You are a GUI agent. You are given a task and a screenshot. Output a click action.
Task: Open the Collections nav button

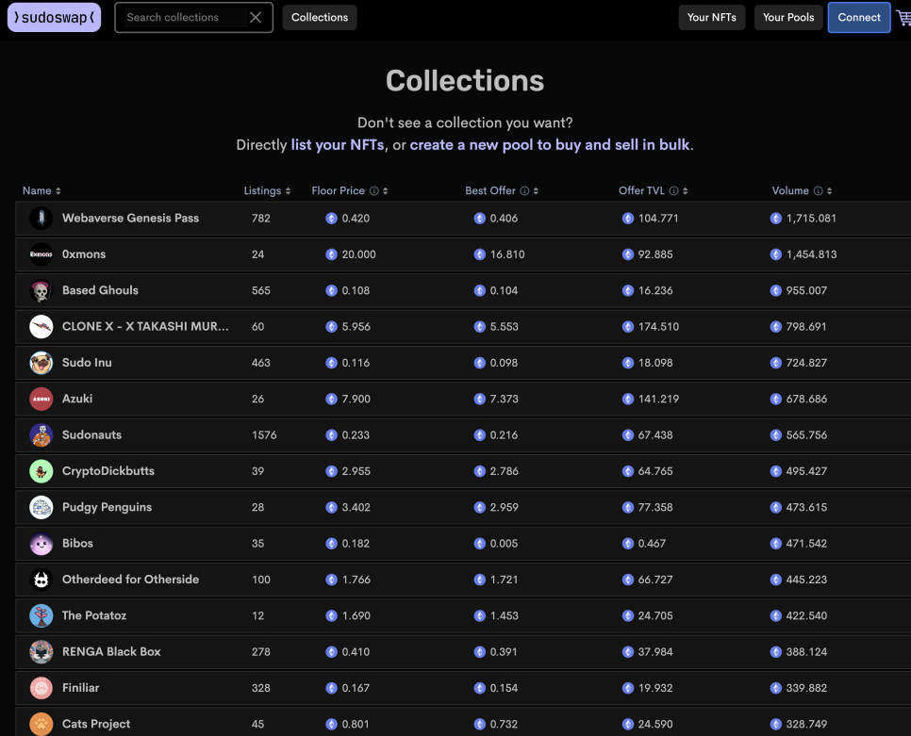click(x=320, y=17)
